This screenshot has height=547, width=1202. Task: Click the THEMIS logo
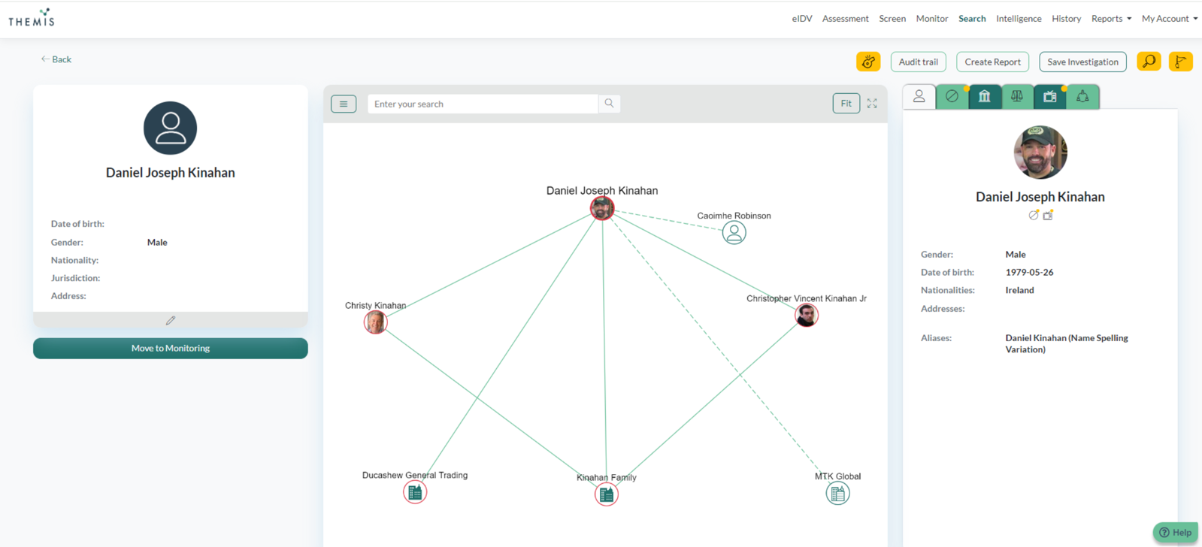[x=32, y=18]
